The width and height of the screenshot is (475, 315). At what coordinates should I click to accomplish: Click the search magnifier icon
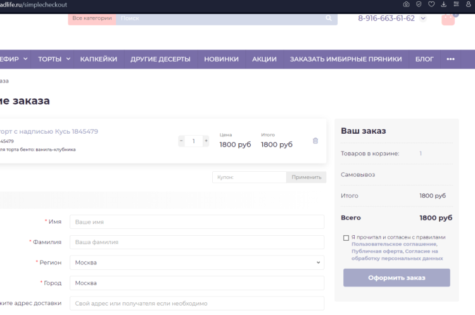(x=328, y=18)
